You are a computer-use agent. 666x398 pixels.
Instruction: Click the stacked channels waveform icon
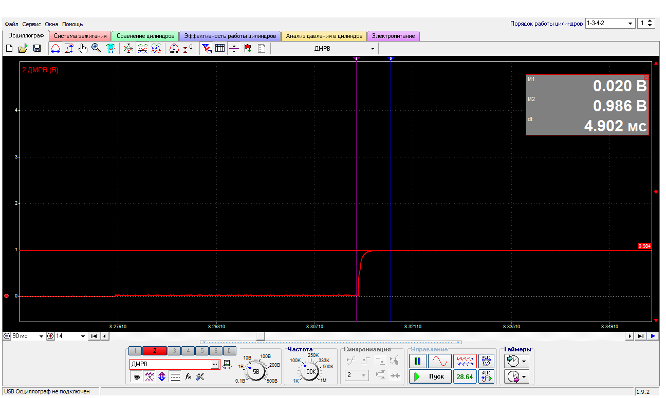tap(143, 48)
